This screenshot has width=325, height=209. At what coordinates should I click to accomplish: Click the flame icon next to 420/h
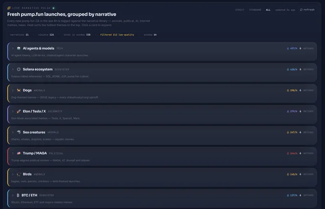pyautogui.click(x=288, y=69)
